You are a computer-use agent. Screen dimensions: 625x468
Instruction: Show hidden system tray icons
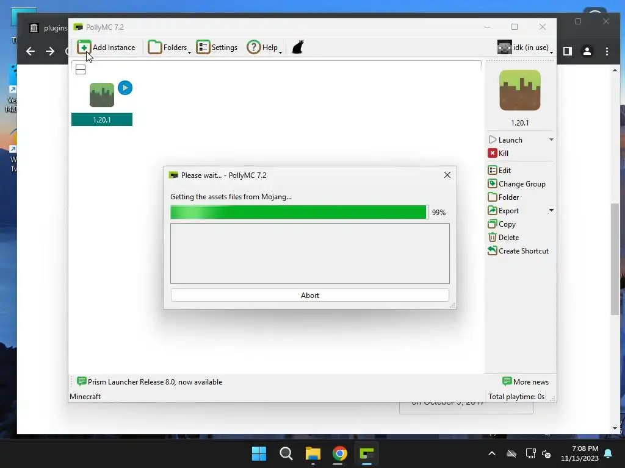pos(492,453)
